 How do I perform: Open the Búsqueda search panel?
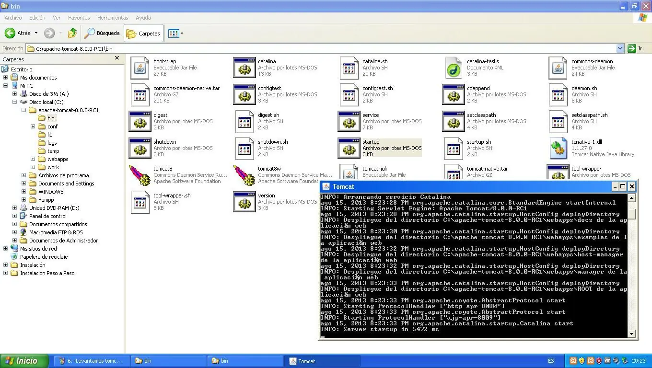coord(102,33)
